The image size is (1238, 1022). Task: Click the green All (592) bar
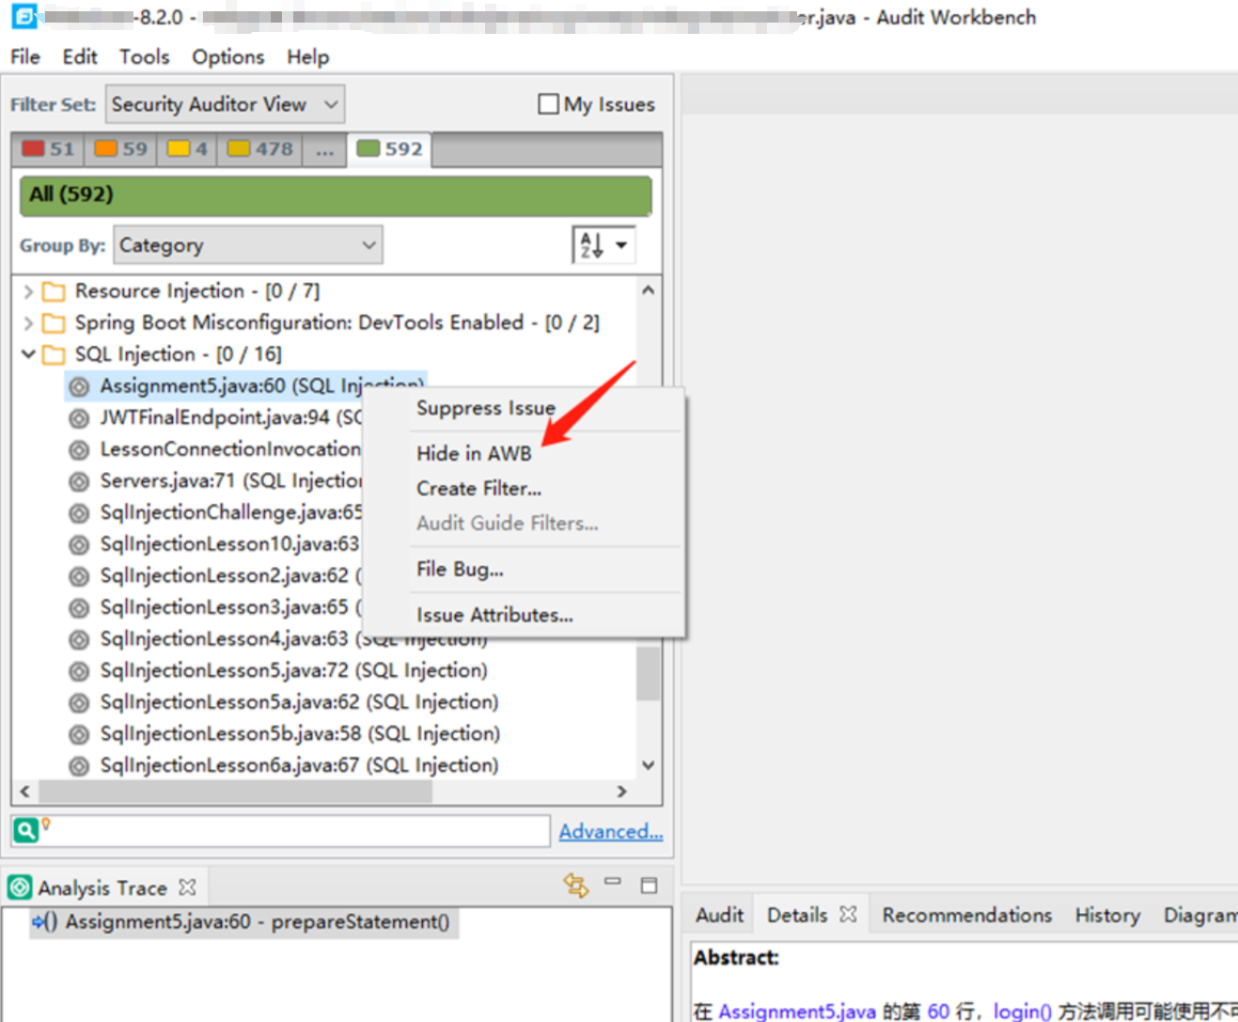coord(336,196)
